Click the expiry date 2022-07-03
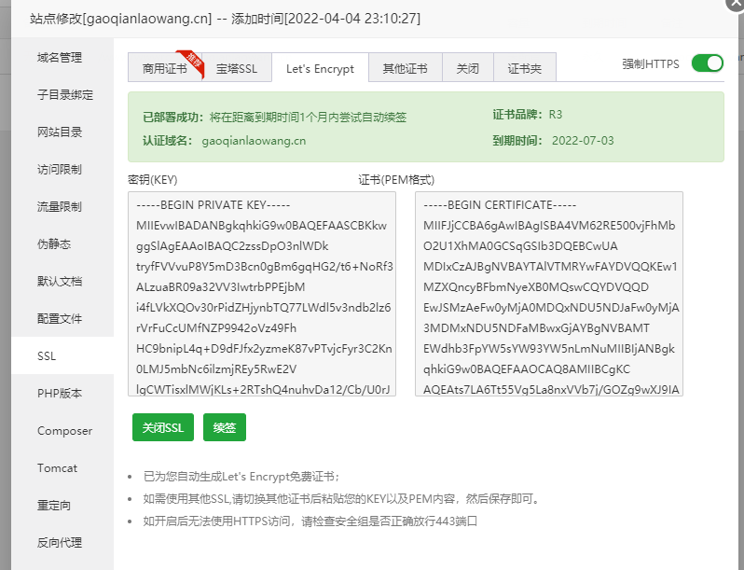 (583, 141)
